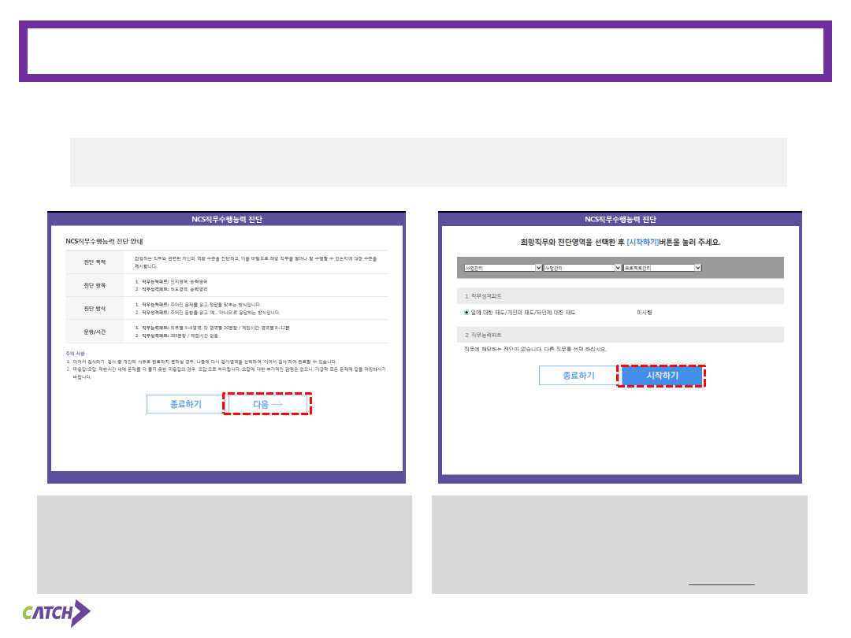The image size is (851, 638).
Task: Click 종료하기 on the guide page
Action: pyautogui.click(x=185, y=404)
